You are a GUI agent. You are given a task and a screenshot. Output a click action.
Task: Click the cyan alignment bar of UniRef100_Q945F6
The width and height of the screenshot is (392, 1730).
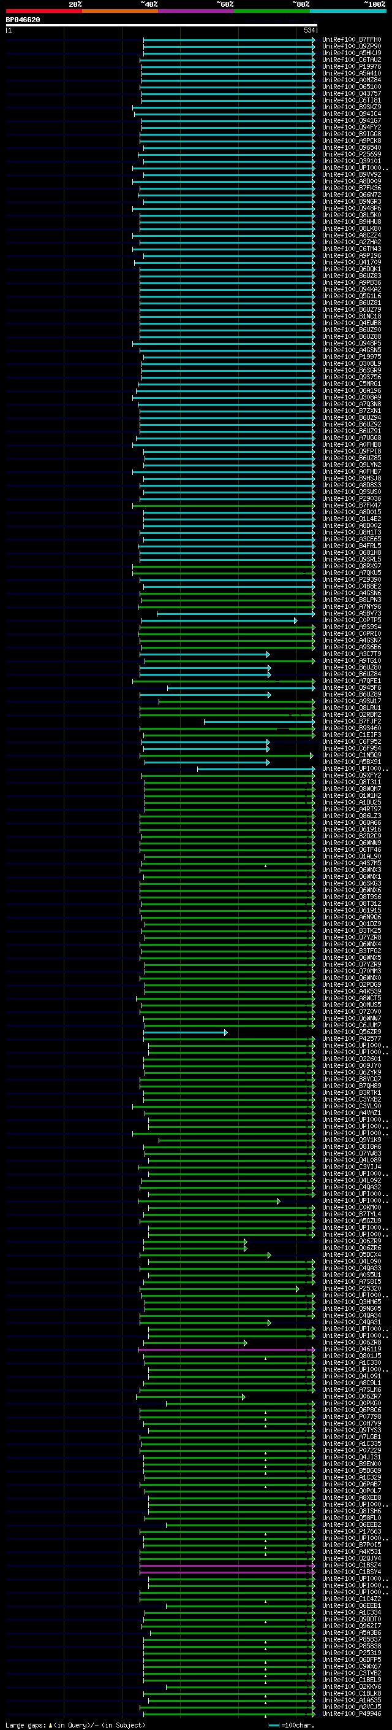(x=241, y=688)
